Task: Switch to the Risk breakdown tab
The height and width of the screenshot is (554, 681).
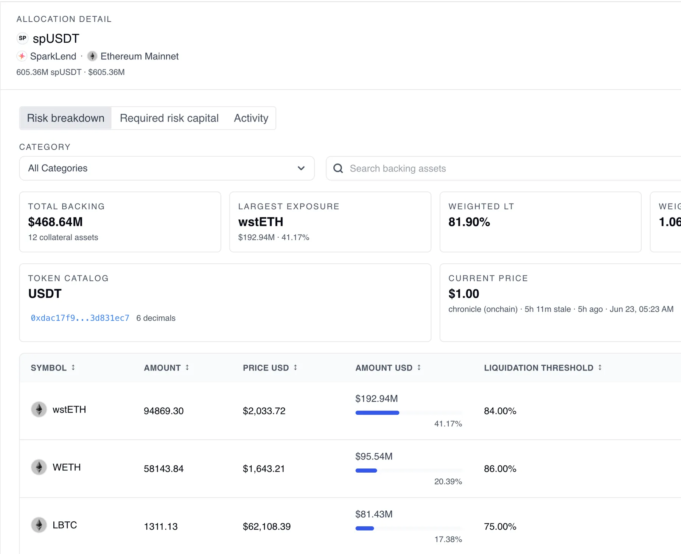Action: (65, 118)
